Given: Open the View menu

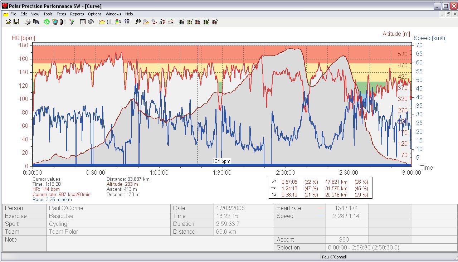Looking at the screenshot, I should point(35,14).
